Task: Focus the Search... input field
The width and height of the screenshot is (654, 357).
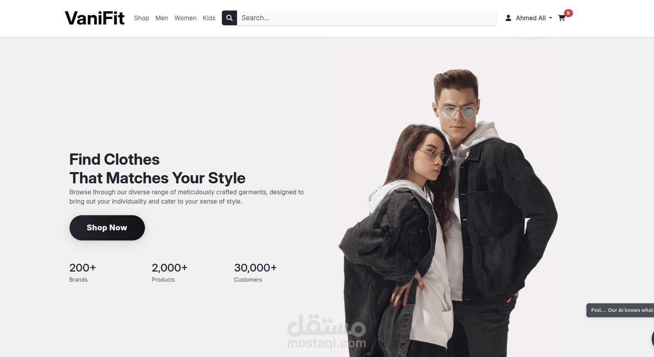Action: click(x=366, y=18)
